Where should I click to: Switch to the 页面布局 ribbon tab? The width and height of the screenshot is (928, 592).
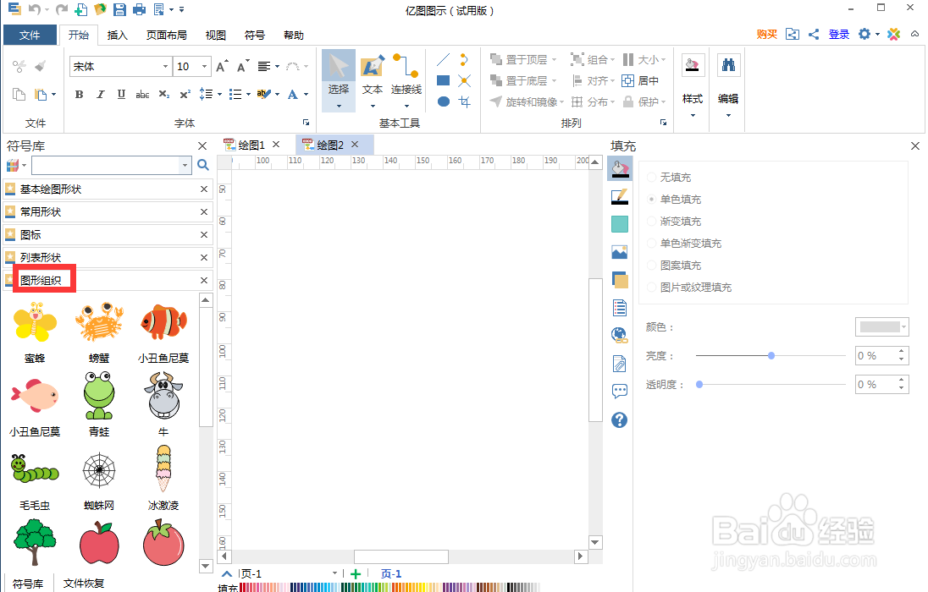166,35
